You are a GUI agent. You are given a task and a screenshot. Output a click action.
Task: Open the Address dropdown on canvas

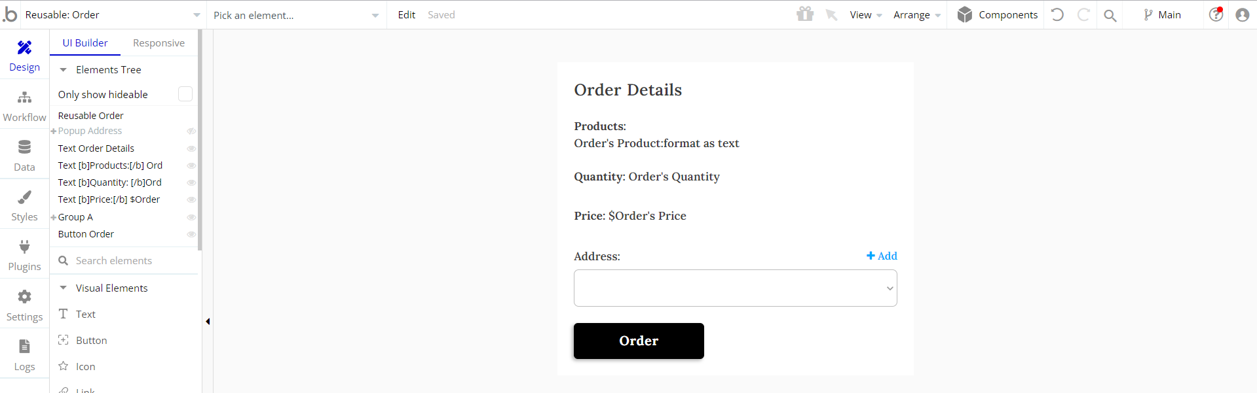coord(735,288)
